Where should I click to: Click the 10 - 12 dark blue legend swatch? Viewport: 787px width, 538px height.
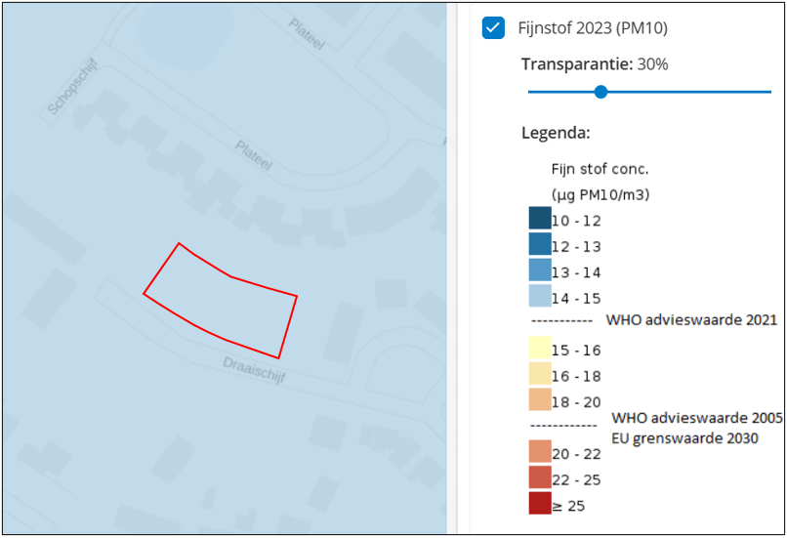click(x=540, y=219)
